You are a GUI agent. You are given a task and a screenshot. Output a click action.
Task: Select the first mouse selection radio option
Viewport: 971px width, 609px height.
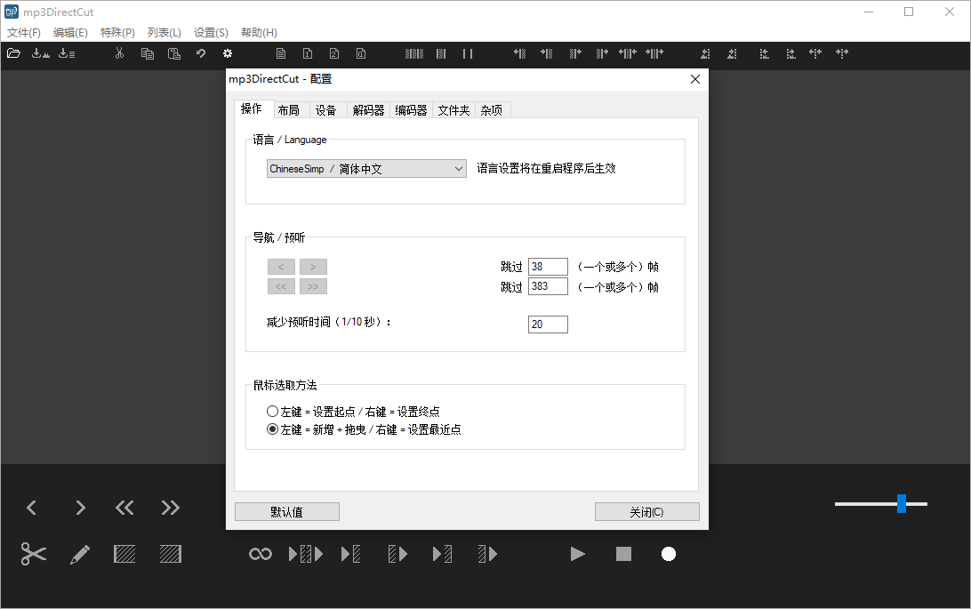tap(274, 411)
